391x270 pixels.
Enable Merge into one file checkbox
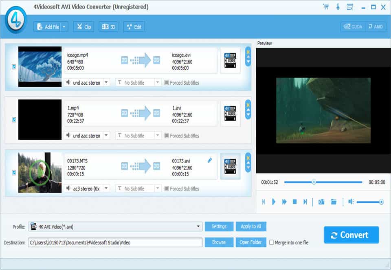(x=271, y=242)
